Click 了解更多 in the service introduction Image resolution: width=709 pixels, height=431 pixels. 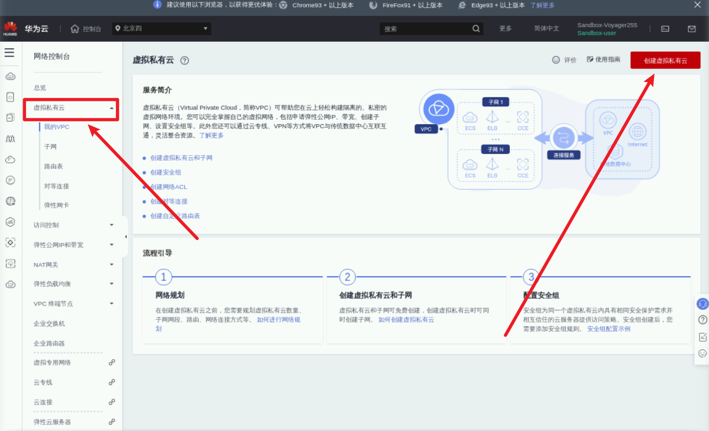coord(211,135)
